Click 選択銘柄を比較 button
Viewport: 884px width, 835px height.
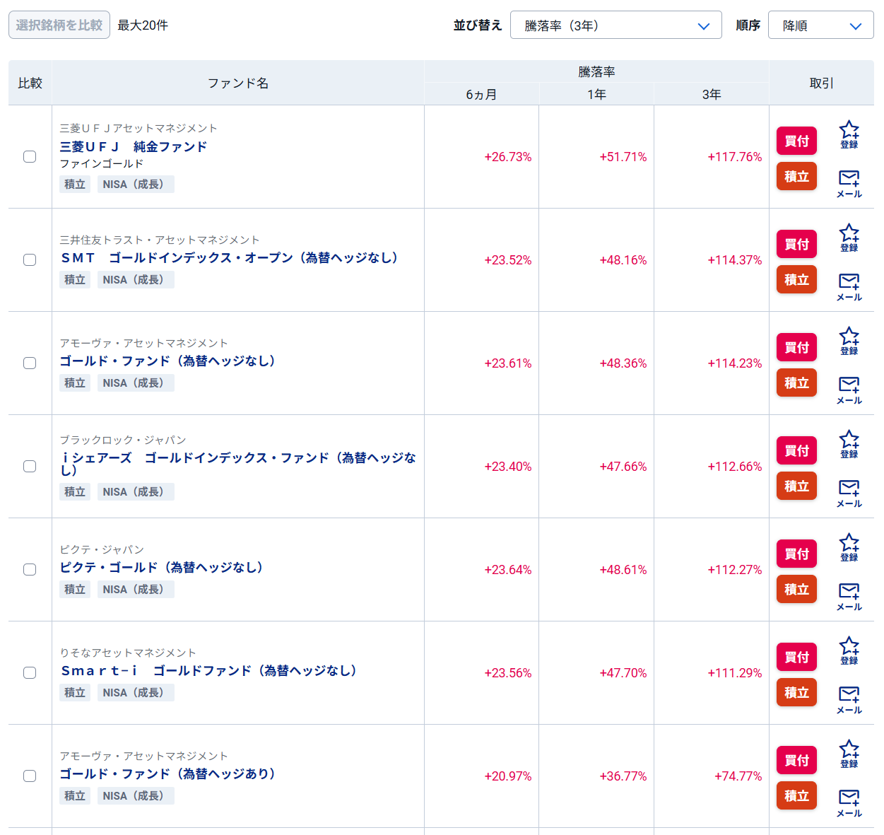point(59,25)
